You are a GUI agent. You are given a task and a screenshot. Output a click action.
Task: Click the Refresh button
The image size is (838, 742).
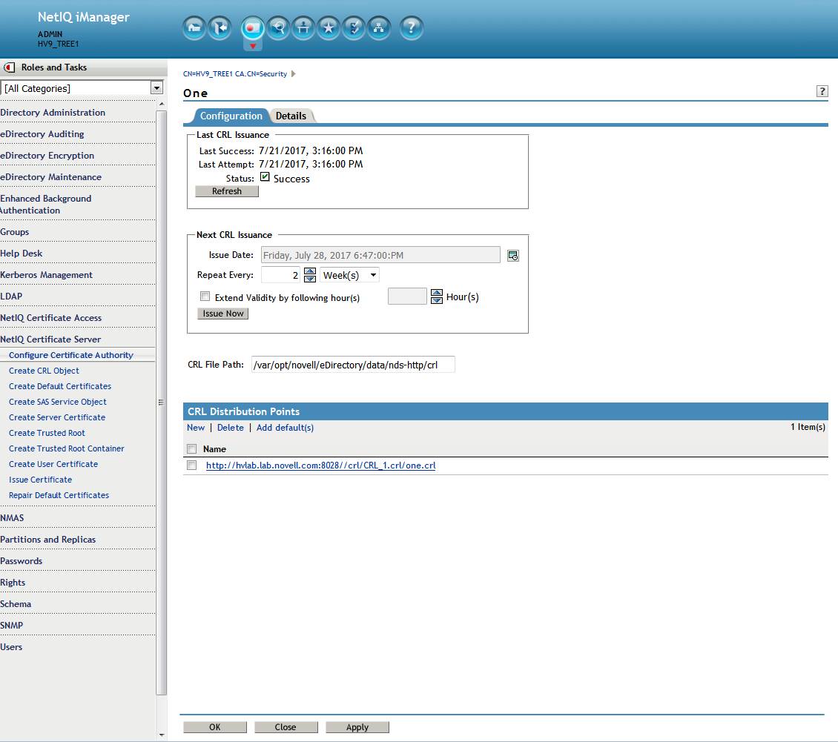coord(227,191)
